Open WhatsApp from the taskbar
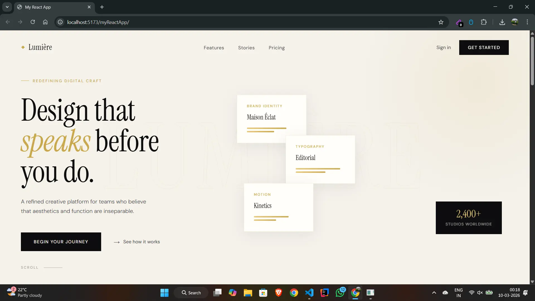535x301 pixels. point(341,293)
